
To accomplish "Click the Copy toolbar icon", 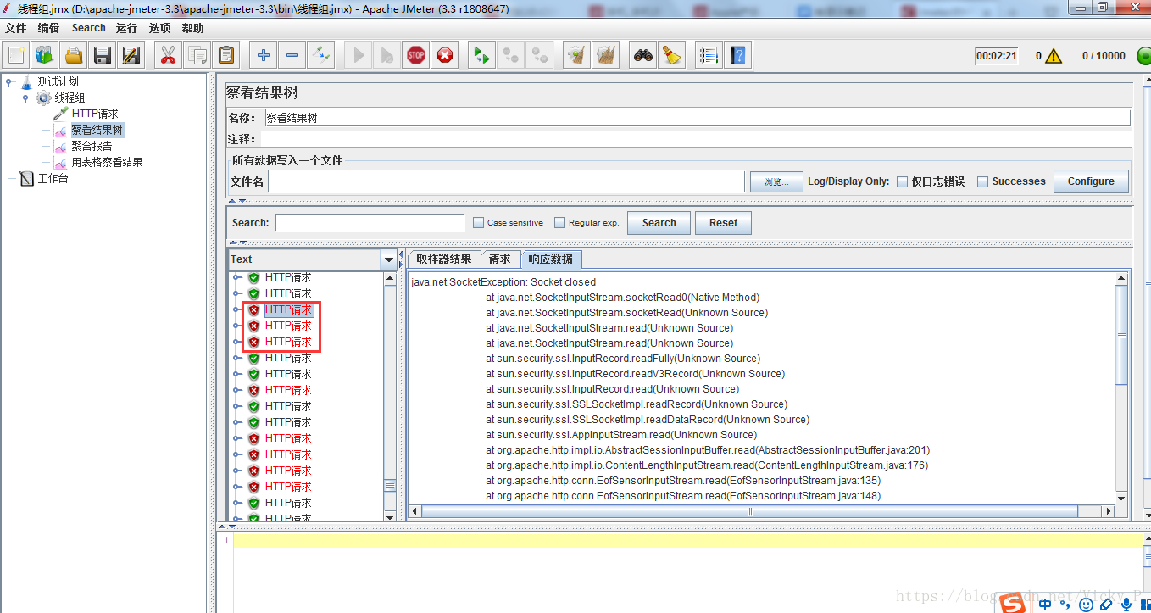I will pyautogui.click(x=197, y=56).
